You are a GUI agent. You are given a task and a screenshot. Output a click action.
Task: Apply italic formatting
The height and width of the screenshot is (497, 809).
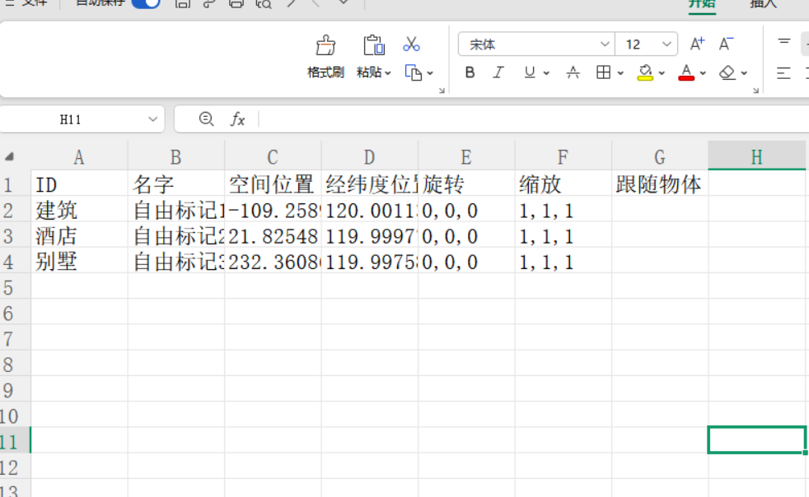(498, 73)
